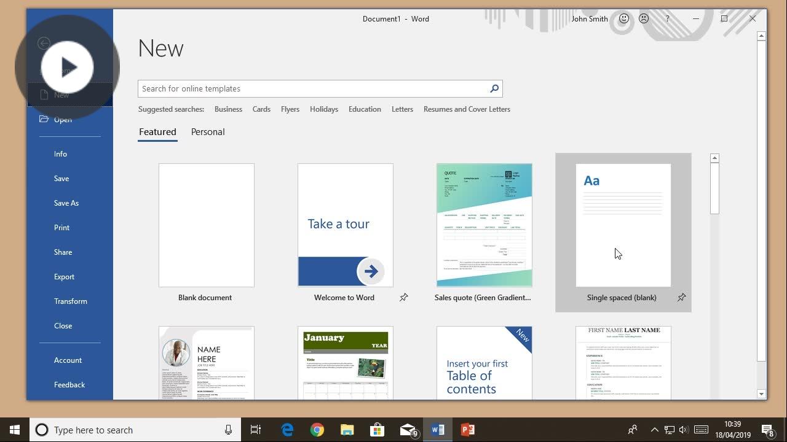787x442 pixels.
Task: Open the Print section in Backstage view
Action: [x=61, y=227]
